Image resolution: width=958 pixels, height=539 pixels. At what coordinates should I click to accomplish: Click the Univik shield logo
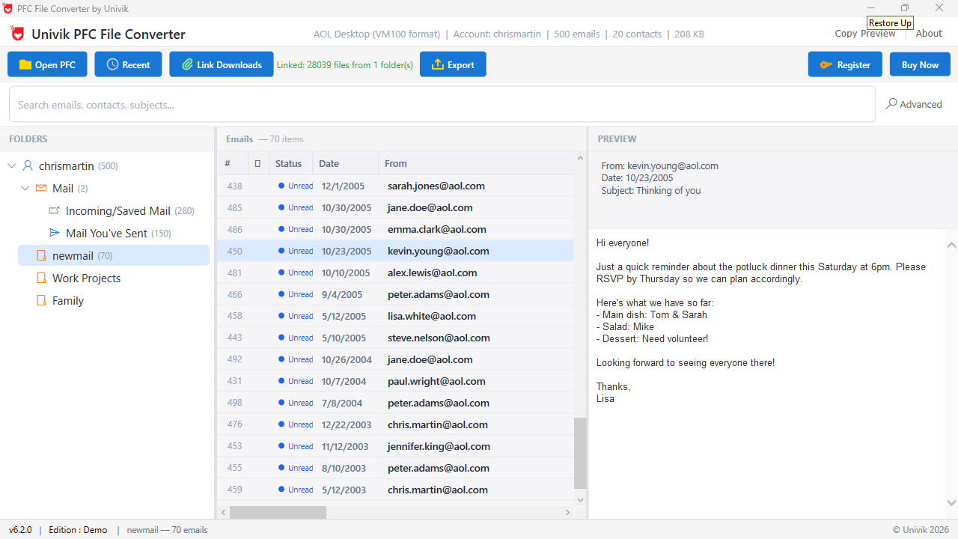click(x=16, y=34)
